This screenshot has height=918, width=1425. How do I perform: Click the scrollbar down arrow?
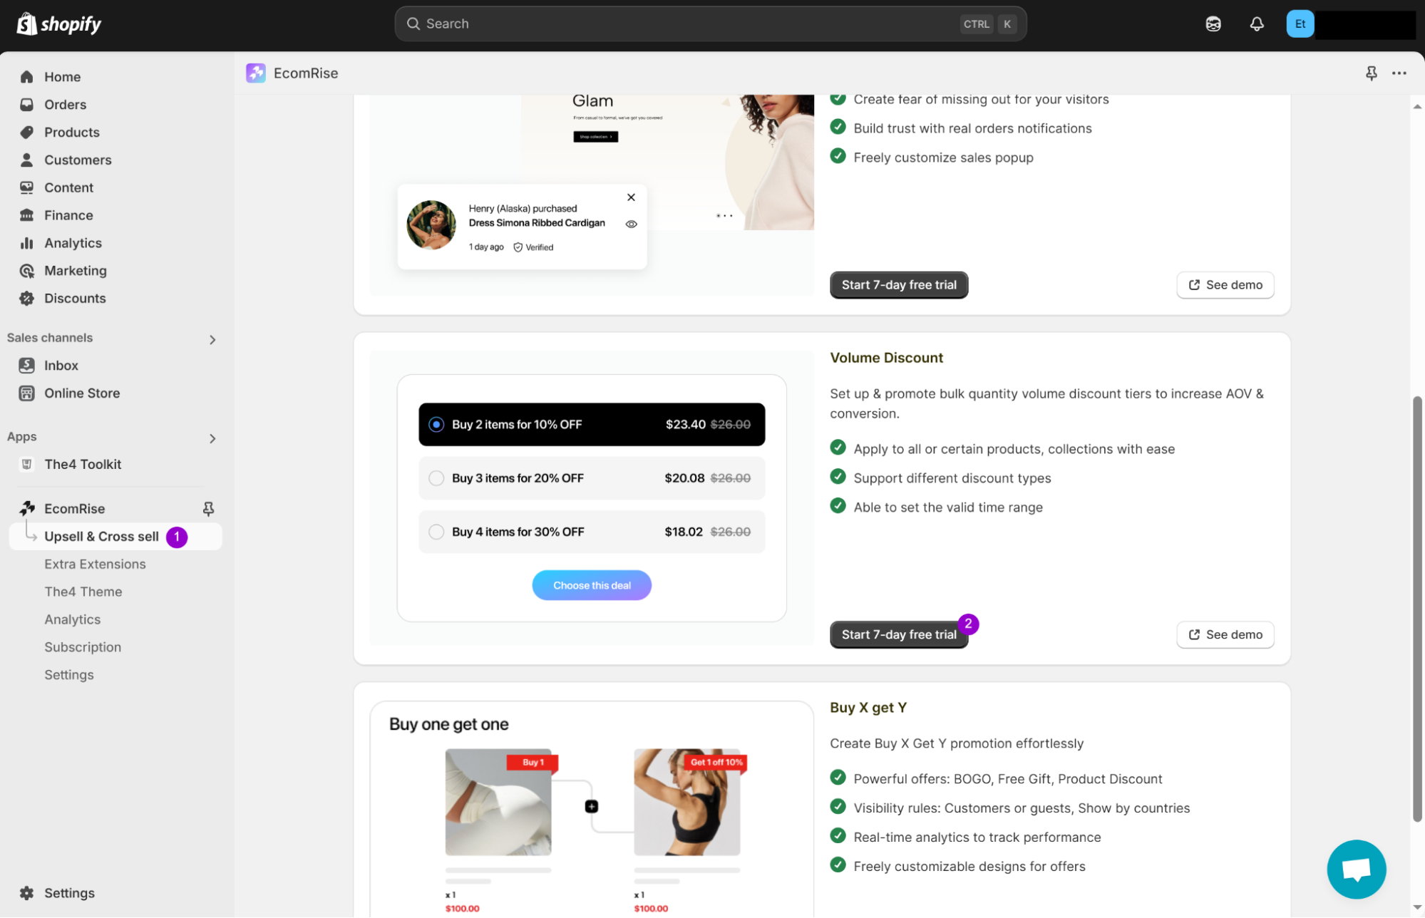pos(1417,908)
